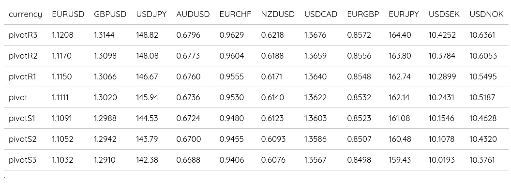Select AUDUSD pivotS1 value 0.6724
The width and height of the screenshot is (511, 184).
coord(188,119)
